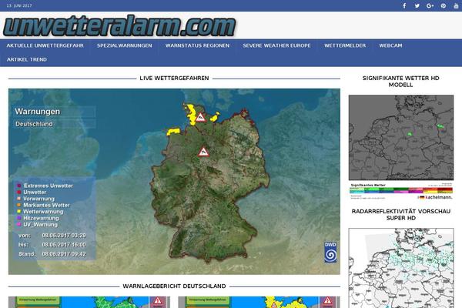The height and width of the screenshot is (308, 462).
Task: Click the 'Stand: 08.06.2017 09:42' timestamp
Action: (x=52, y=254)
